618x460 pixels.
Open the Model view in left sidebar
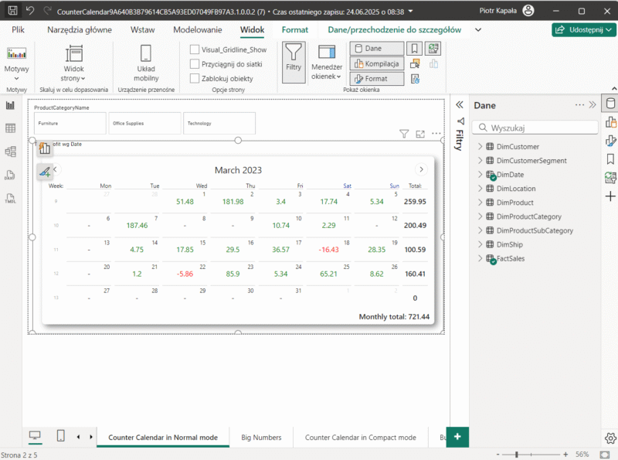point(11,152)
